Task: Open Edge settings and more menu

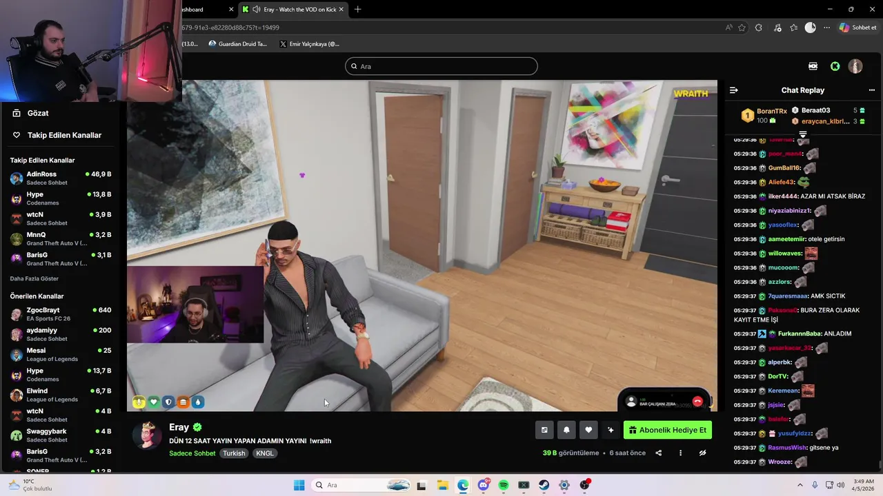Action: pos(826,28)
